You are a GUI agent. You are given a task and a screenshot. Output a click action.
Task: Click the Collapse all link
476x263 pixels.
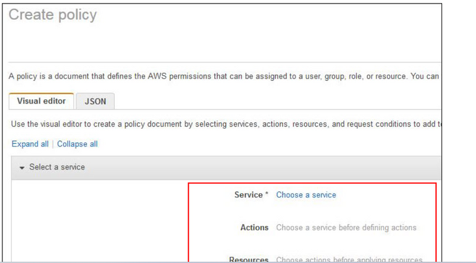(77, 144)
